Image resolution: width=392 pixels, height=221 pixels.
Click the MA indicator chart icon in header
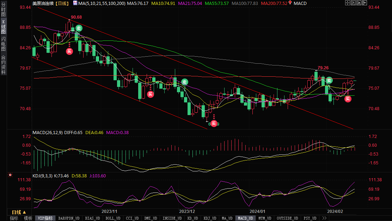point(75,3)
